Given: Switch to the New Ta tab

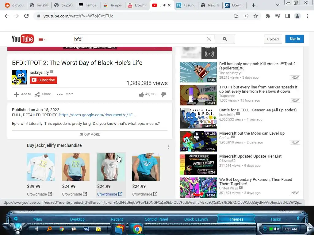Looking at the screenshot, I should tap(210, 5).
